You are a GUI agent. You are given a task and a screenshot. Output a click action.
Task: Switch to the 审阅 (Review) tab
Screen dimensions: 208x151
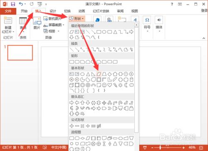[x=120, y=11]
